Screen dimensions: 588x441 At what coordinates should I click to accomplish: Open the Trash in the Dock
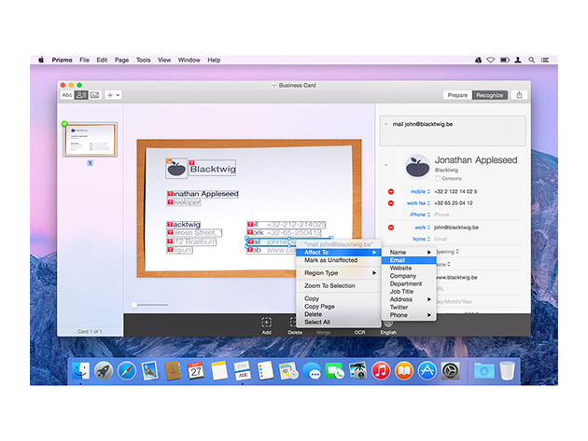click(x=507, y=371)
